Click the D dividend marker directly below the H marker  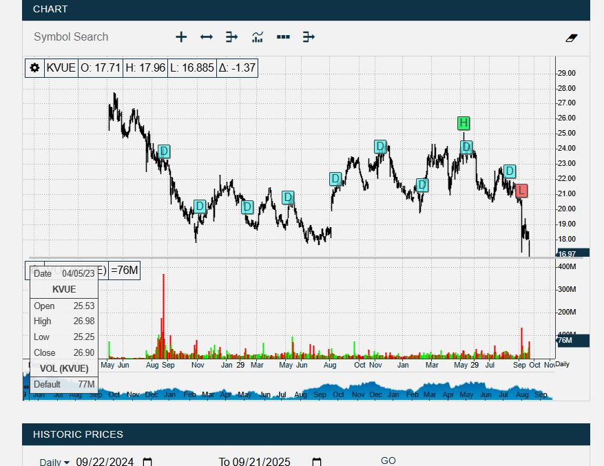point(466,147)
